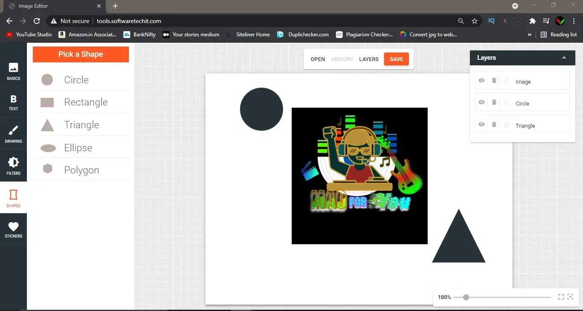Screen dimensions: 583x311
Task: Select the Mad For You image on canvas
Action: pos(359,176)
